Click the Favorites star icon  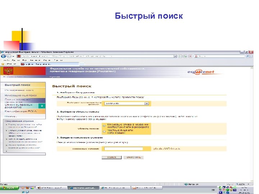pyautogui.click(x=3, y=64)
